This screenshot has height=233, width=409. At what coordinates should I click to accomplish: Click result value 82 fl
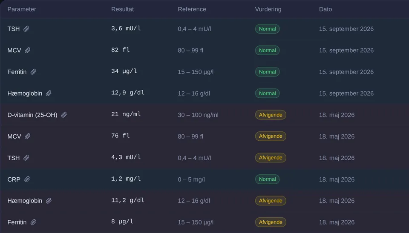pyautogui.click(x=120, y=50)
